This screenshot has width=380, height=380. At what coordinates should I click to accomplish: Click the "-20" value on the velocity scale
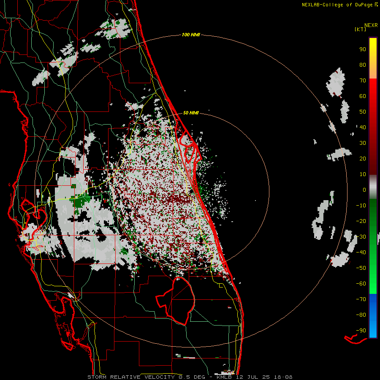tap(361, 221)
